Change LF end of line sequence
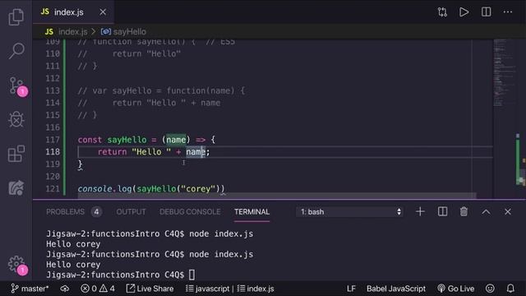 (x=351, y=289)
